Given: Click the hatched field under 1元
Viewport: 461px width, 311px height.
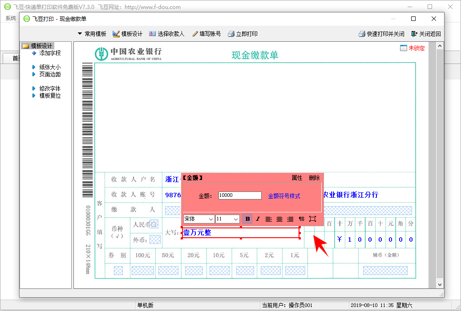Looking at the screenshot, I should coord(295,271).
